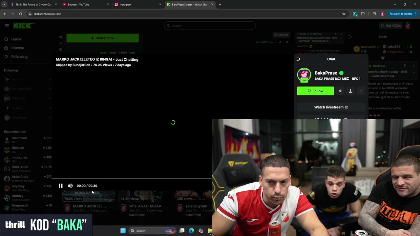This screenshot has width=420, height=236.
Task: Click Get KICKs button
Action: pyautogui.click(x=390, y=26)
